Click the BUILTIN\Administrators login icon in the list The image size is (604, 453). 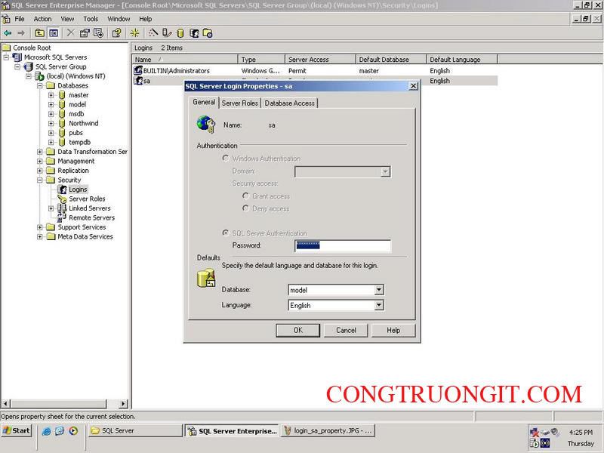pyautogui.click(x=138, y=70)
